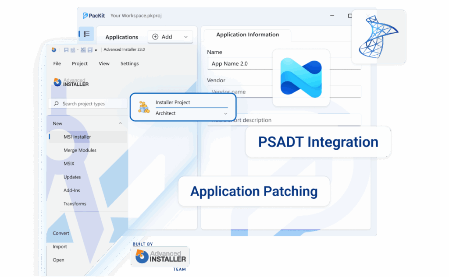Click the blue wireframe logo tile
The image size is (449, 277).
point(378,37)
